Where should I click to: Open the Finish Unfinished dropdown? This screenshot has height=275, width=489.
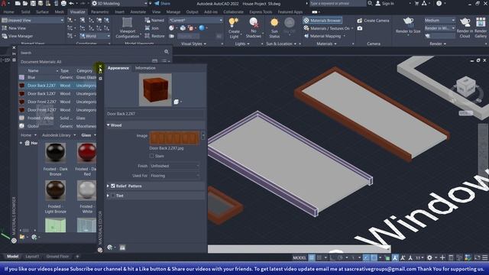(175, 166)
